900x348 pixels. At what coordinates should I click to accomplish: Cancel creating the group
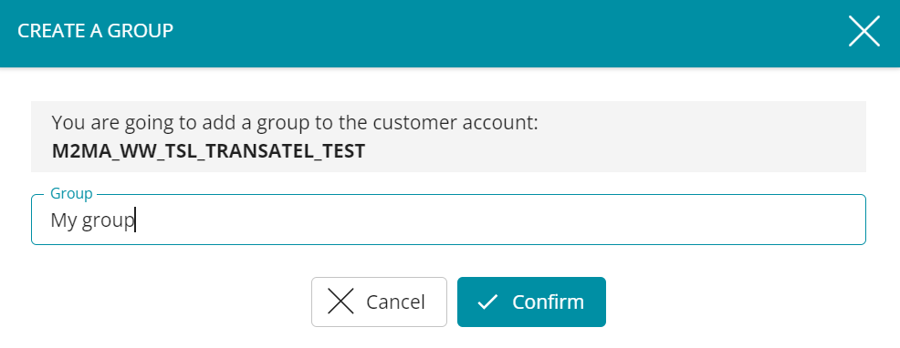pyautogui.click(x=379, y=302)
